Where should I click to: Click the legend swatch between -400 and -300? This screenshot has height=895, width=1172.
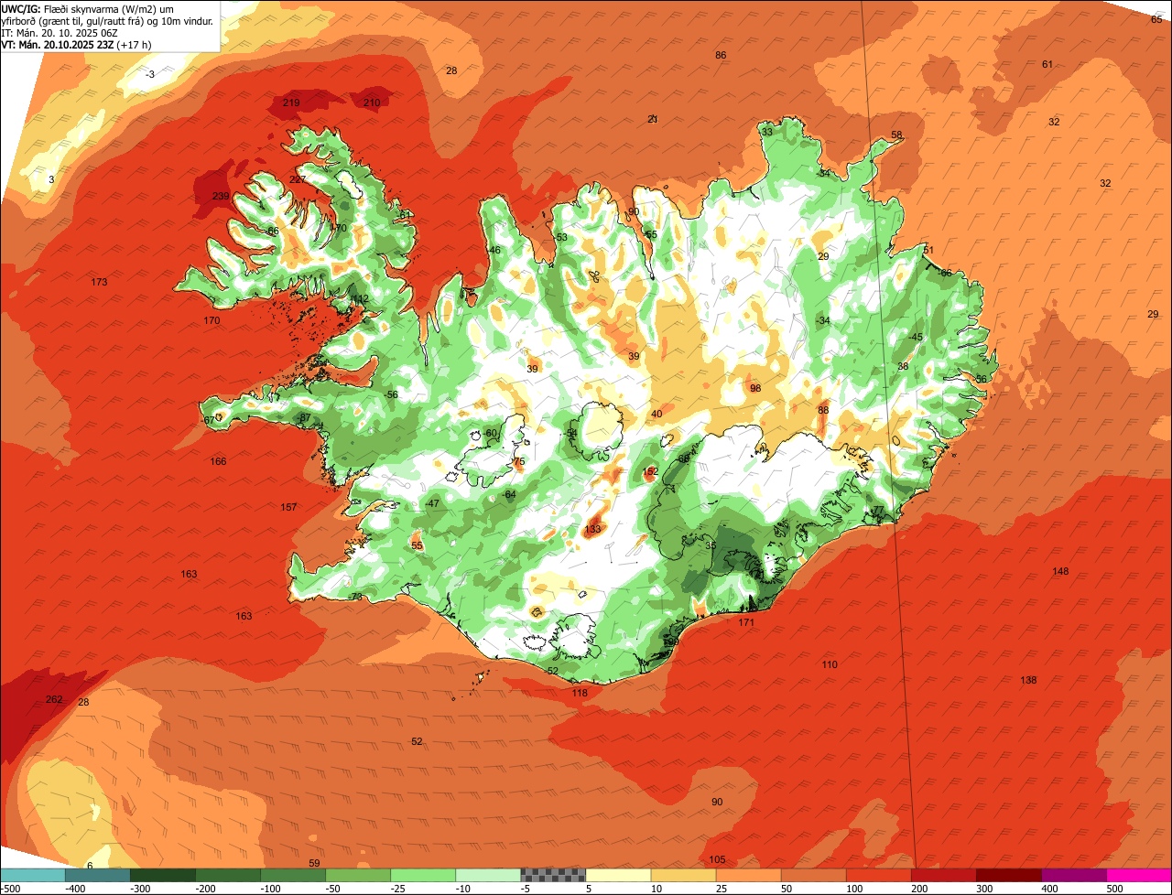coord(98,875)
